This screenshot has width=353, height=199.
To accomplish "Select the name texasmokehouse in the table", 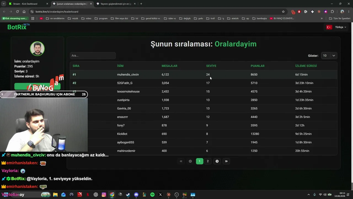I will tap(128, 91).
